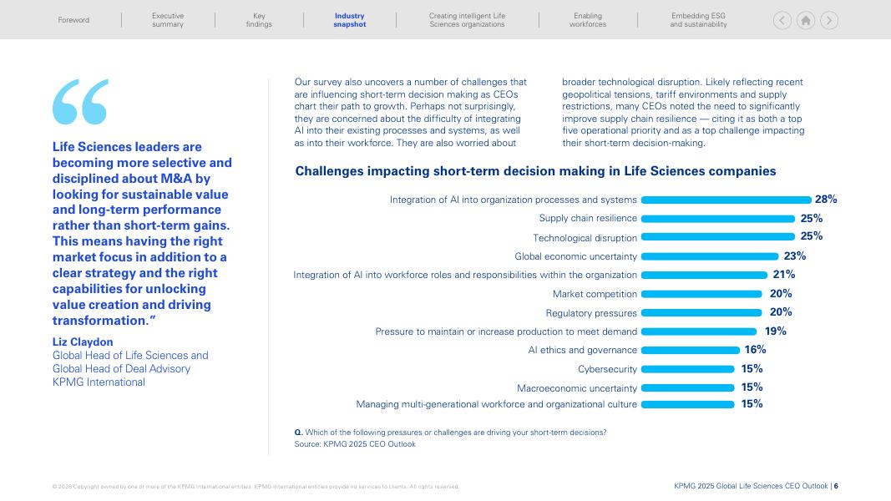Click the Supply chain resilience bar

click(x=717, y=219)
